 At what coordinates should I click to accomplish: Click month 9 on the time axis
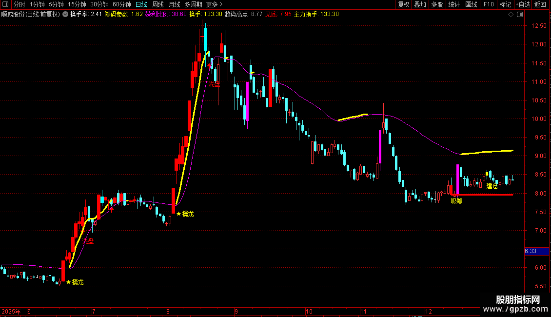(236, 311)
